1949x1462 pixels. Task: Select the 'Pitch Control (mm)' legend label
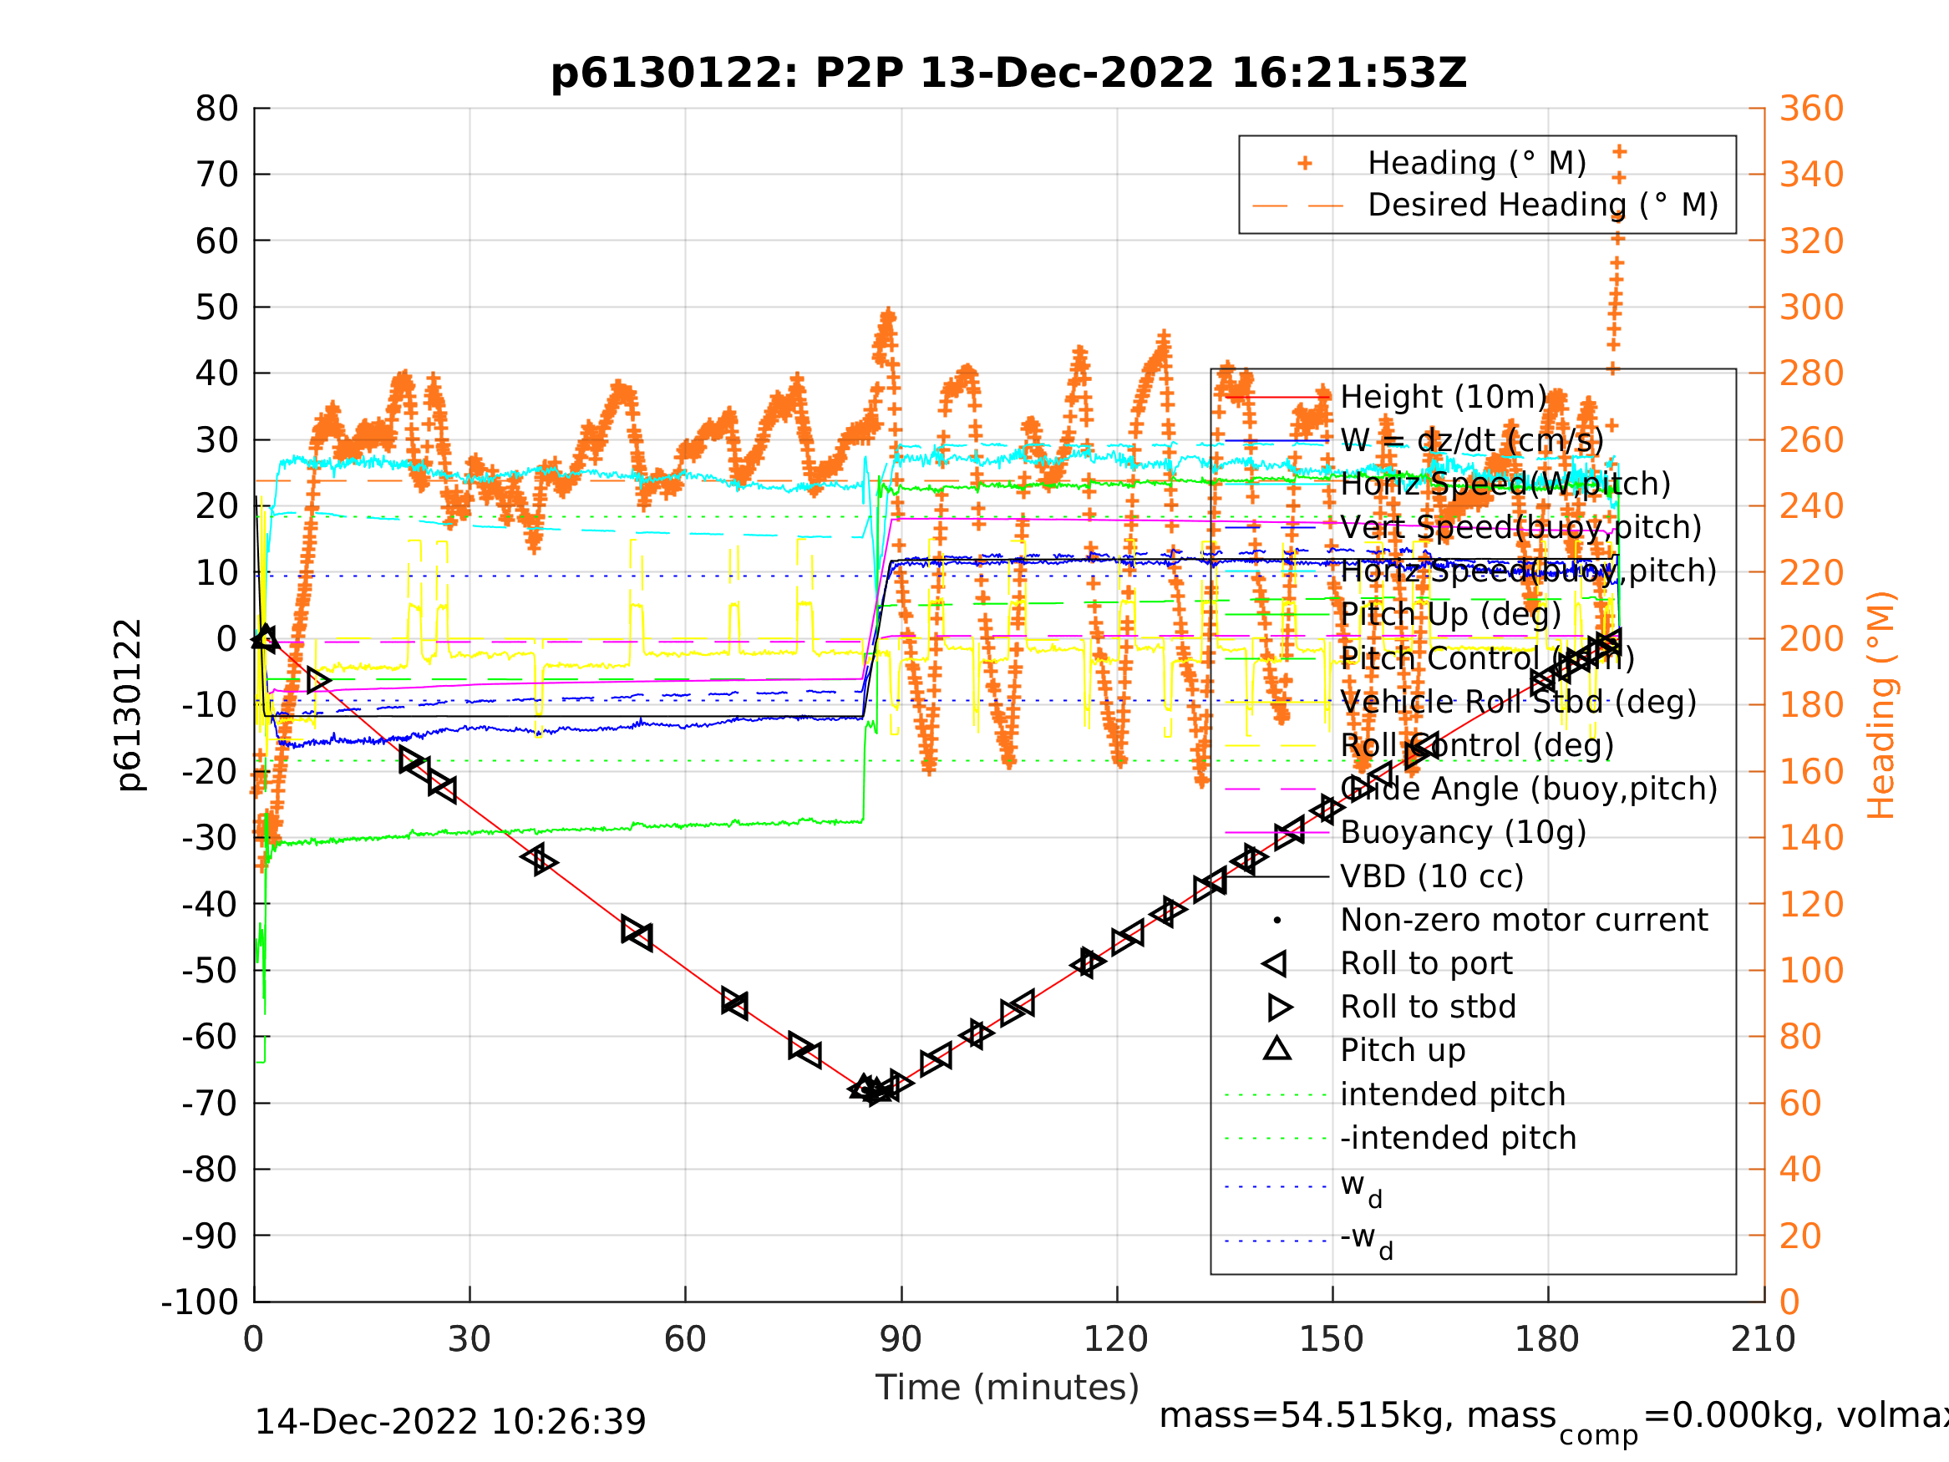(1487, 657)
